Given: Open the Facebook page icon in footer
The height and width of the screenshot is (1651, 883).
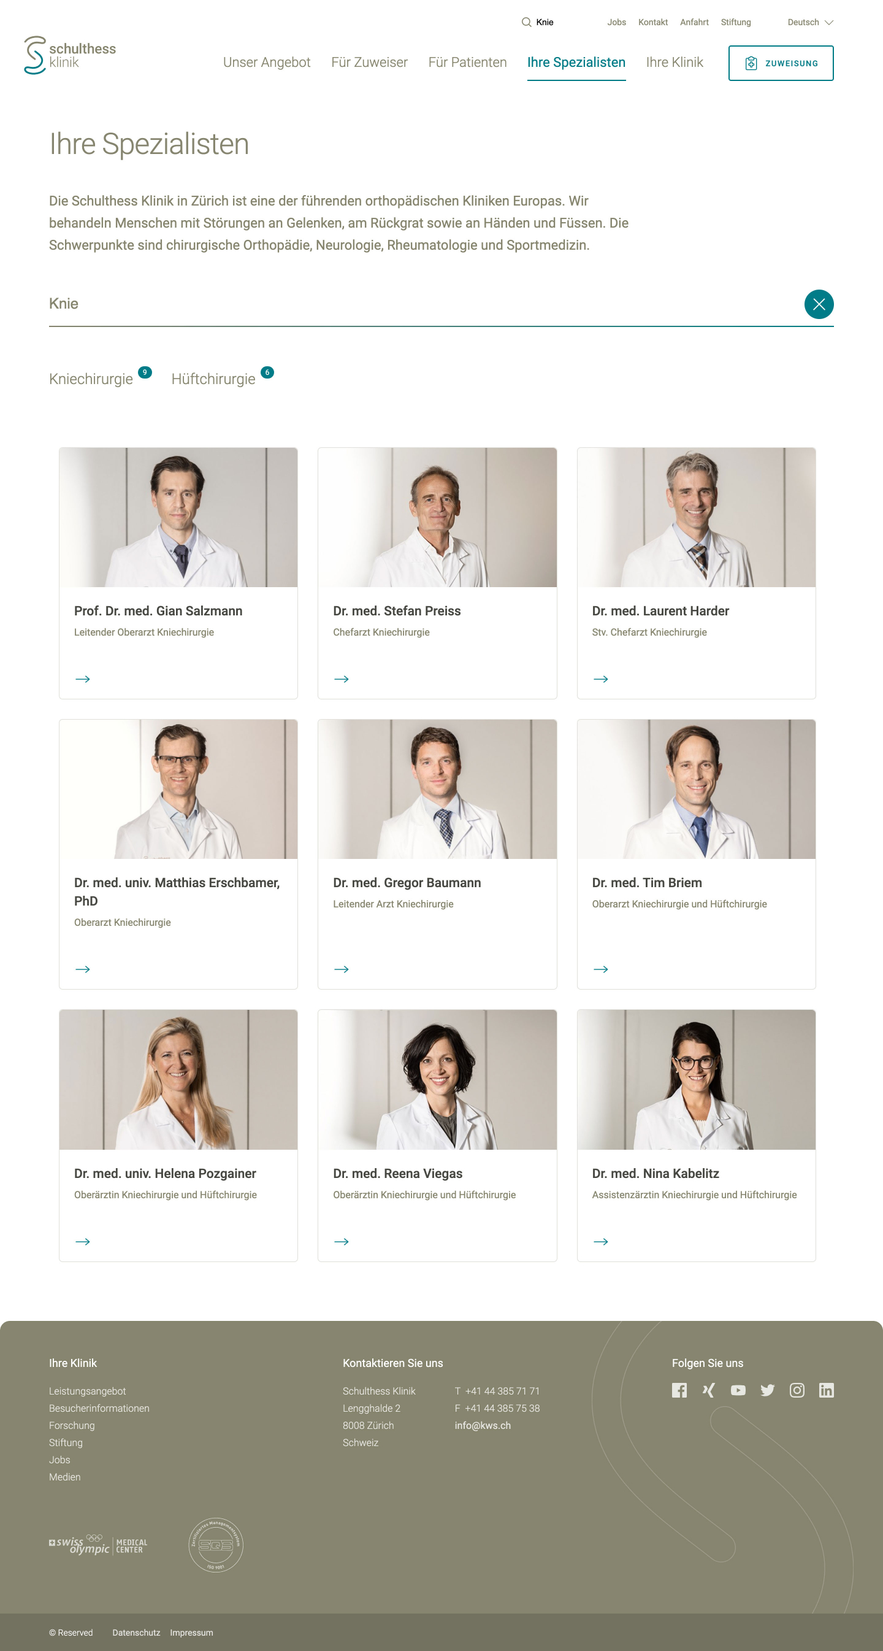Looking at the screenshot, I should (x=679, y=1390).
